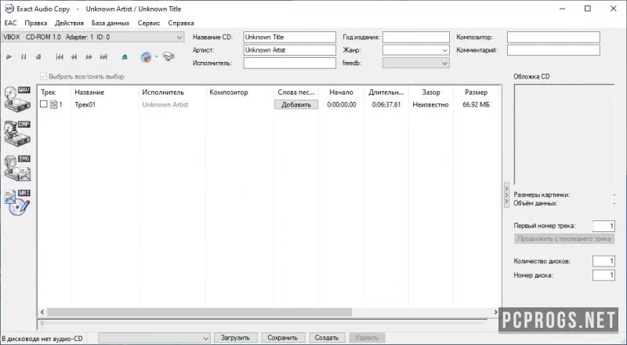Click the Номер диска field
This screenshot has width=627, height=345.
click(x=603, y=275)
